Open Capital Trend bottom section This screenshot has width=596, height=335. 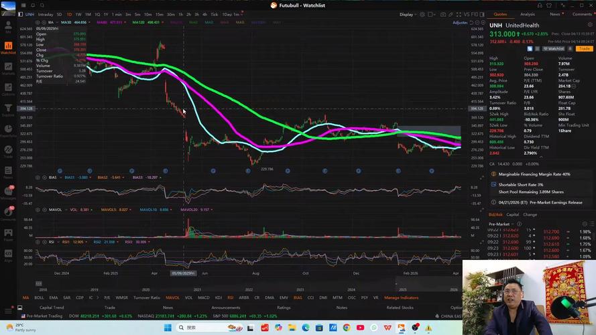click(52, 308)
